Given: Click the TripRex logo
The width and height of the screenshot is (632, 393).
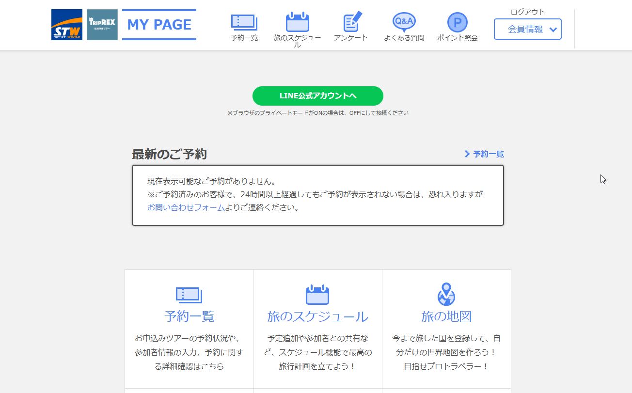Looking at the screenshot, I should (x=102, y=25).
